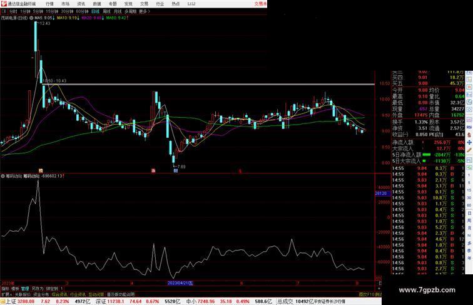Switch to the 月线 chart tab
The height and width of the screenshot is (305, 473).
pos(118,11)
